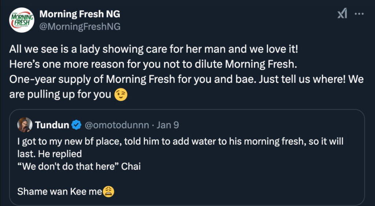375x206 pixels.
Task: Click the @omotodunnn handle
Action: coord(117,125)
